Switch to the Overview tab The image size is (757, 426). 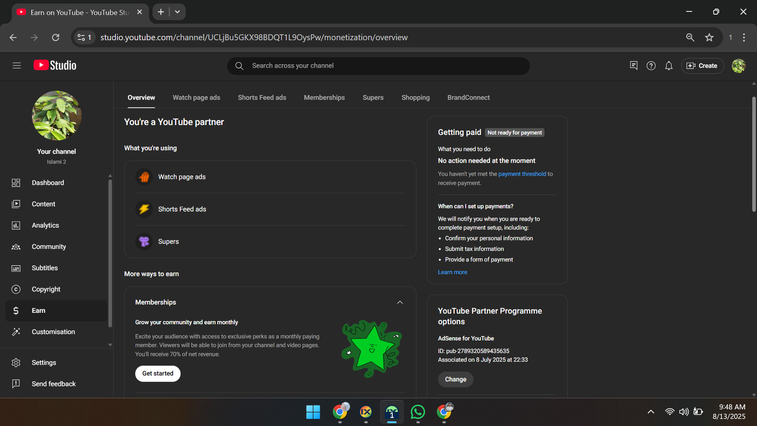[141, 98]
